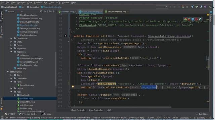
Task: Collapse the templates folder
Action: tap(8, 72)
